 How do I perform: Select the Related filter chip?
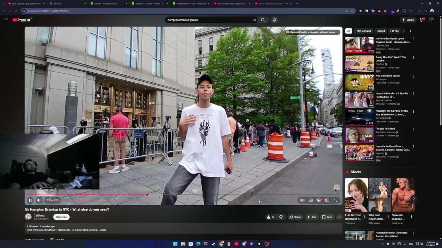pyautogui.click(x=381, y=31)
